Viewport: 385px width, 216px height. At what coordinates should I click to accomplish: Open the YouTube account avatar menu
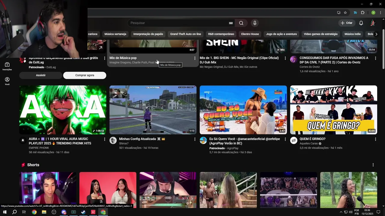point(373,23)
